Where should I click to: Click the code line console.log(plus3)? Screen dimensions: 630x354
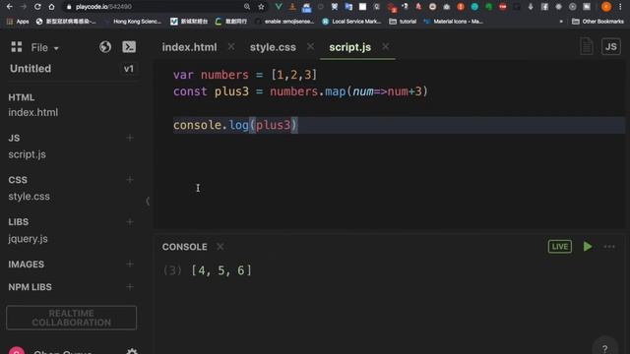coord(235,125)
